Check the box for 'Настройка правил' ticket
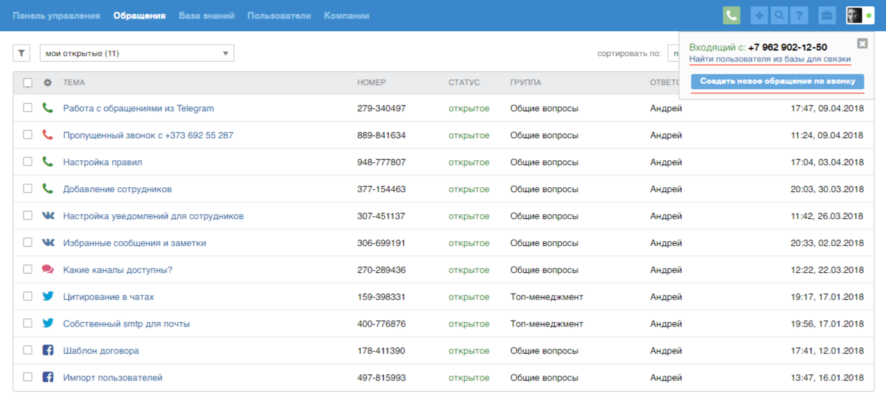 tap(28, 162)
